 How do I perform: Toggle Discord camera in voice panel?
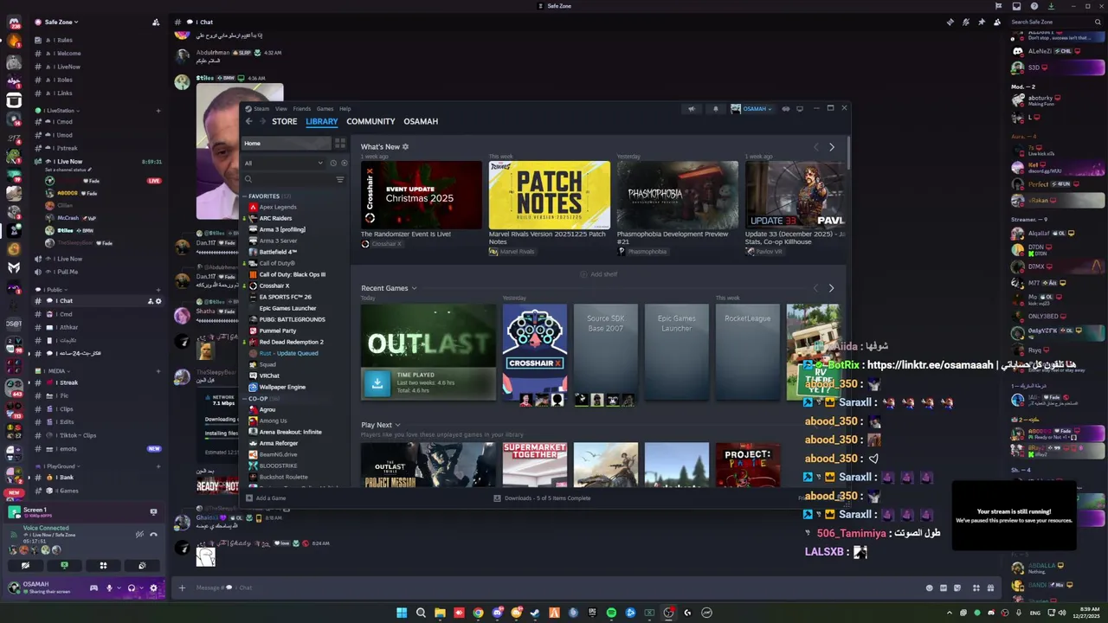click(25, 566)
